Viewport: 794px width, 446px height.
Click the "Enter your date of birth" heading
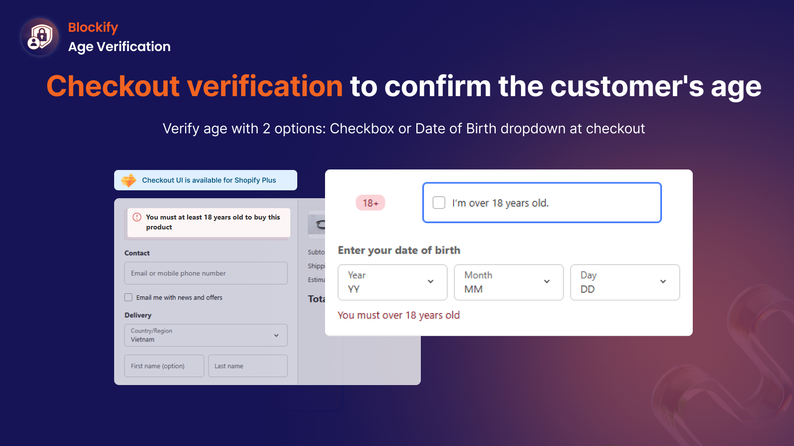398,250
